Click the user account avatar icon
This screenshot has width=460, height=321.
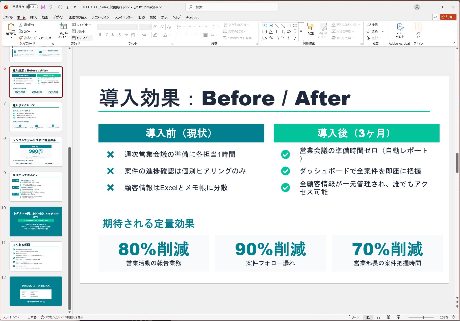pyautogui.click(x=417, y=7)
